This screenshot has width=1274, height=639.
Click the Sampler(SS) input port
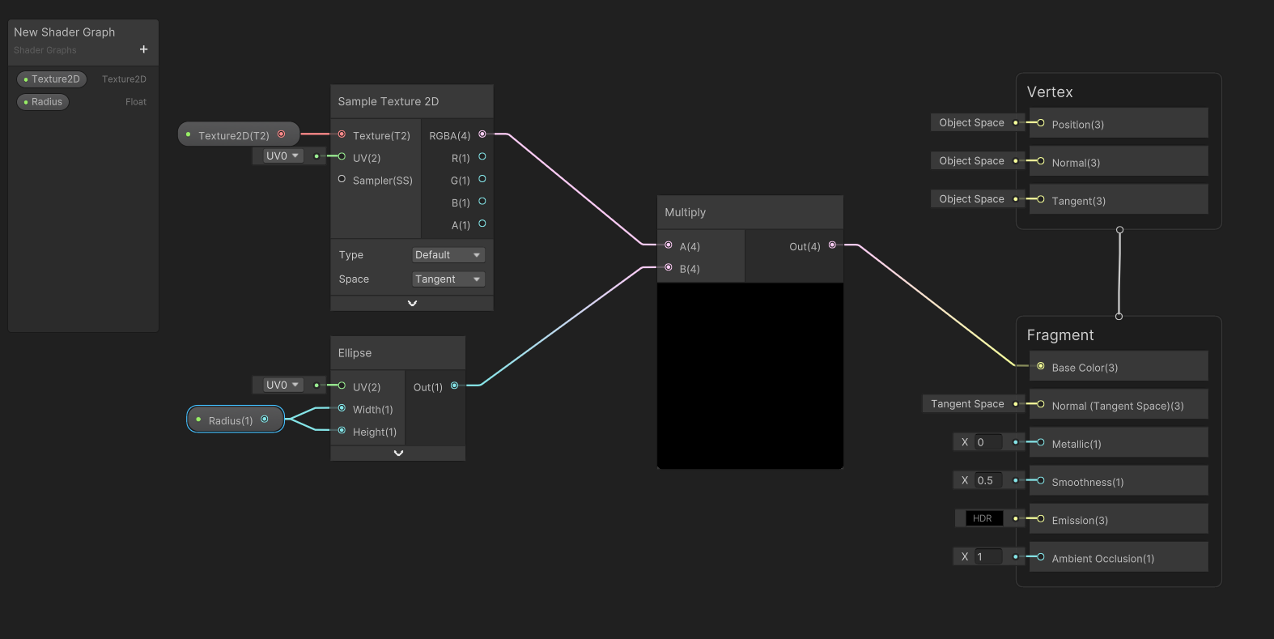tap(342, 179)
